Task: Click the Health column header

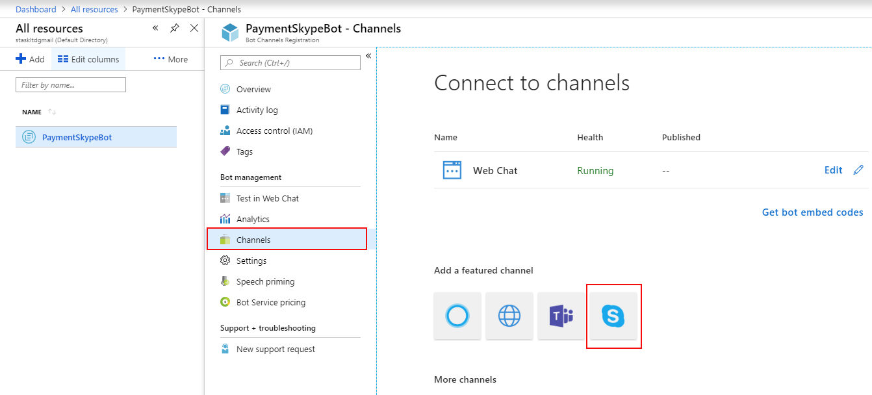Action: pyautogui.click(x=590, y=137)
